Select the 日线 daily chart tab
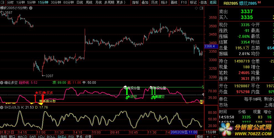 (x=79, y=2)
